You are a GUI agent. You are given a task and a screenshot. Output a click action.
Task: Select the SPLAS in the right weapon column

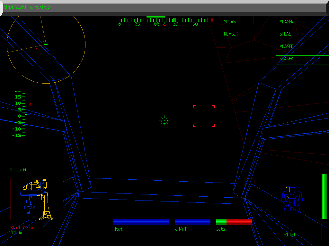coord(285,34)
